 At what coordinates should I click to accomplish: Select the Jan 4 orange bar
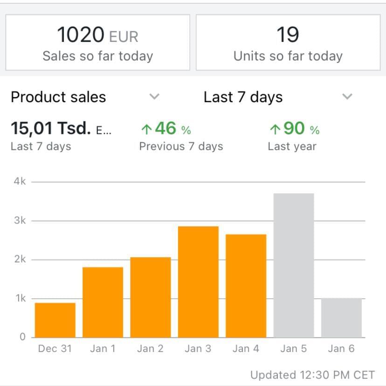[246, 286]
